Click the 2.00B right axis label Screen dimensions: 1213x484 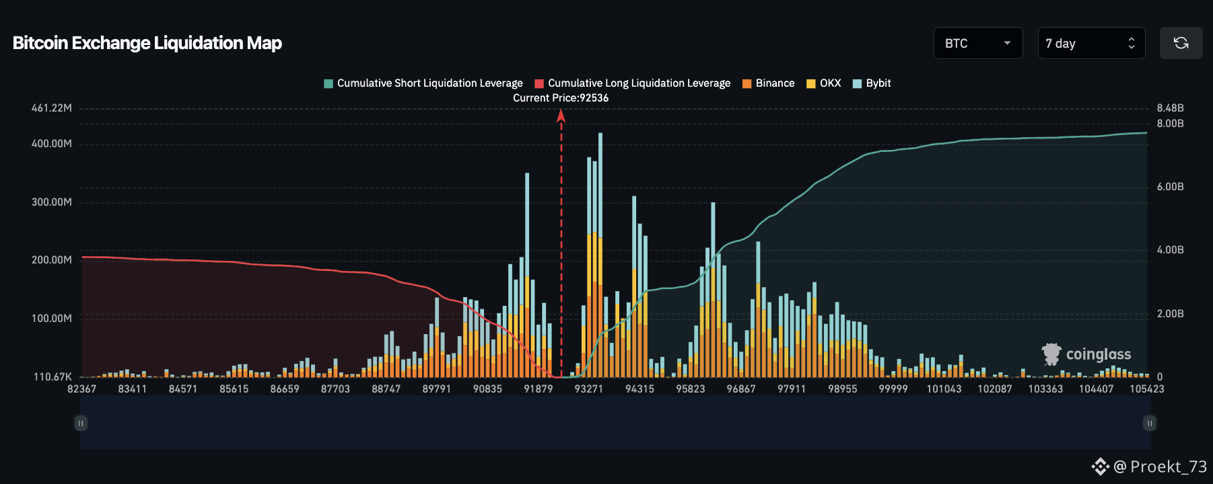[1171, 314]
